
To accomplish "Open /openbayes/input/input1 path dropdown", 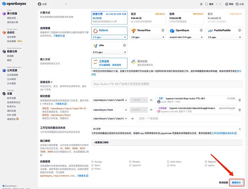I will pos(110,119).
